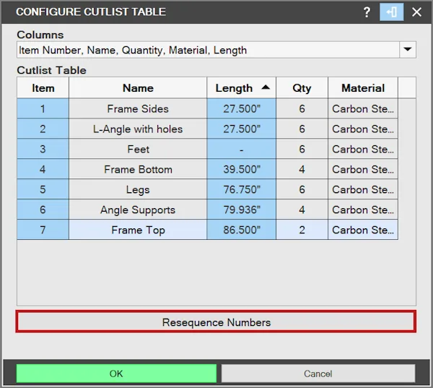Image resolution: width=433 pixels, height=388 pixels.
Task: Click Frame Sides length 27.500"
Action: (241, 108)
